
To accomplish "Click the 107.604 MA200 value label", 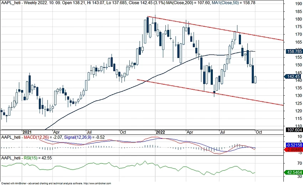I will click(294, 130).
